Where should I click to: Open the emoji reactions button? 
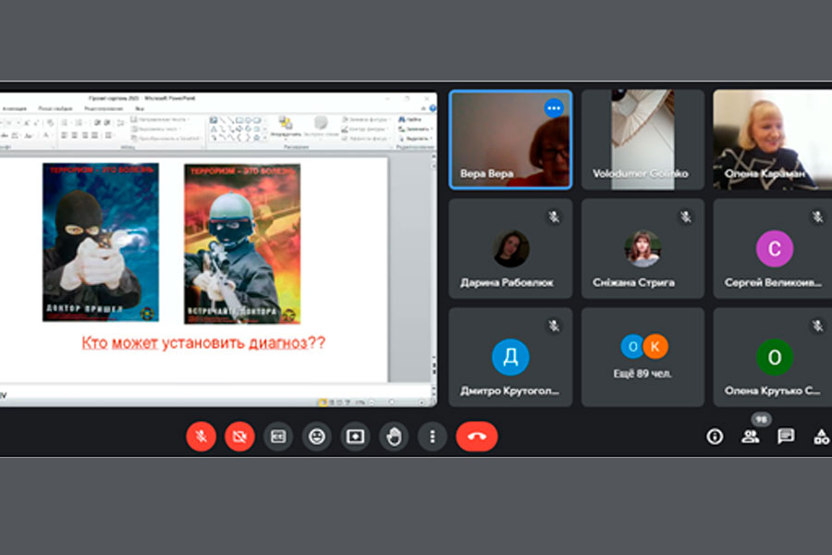click(317, 437)
